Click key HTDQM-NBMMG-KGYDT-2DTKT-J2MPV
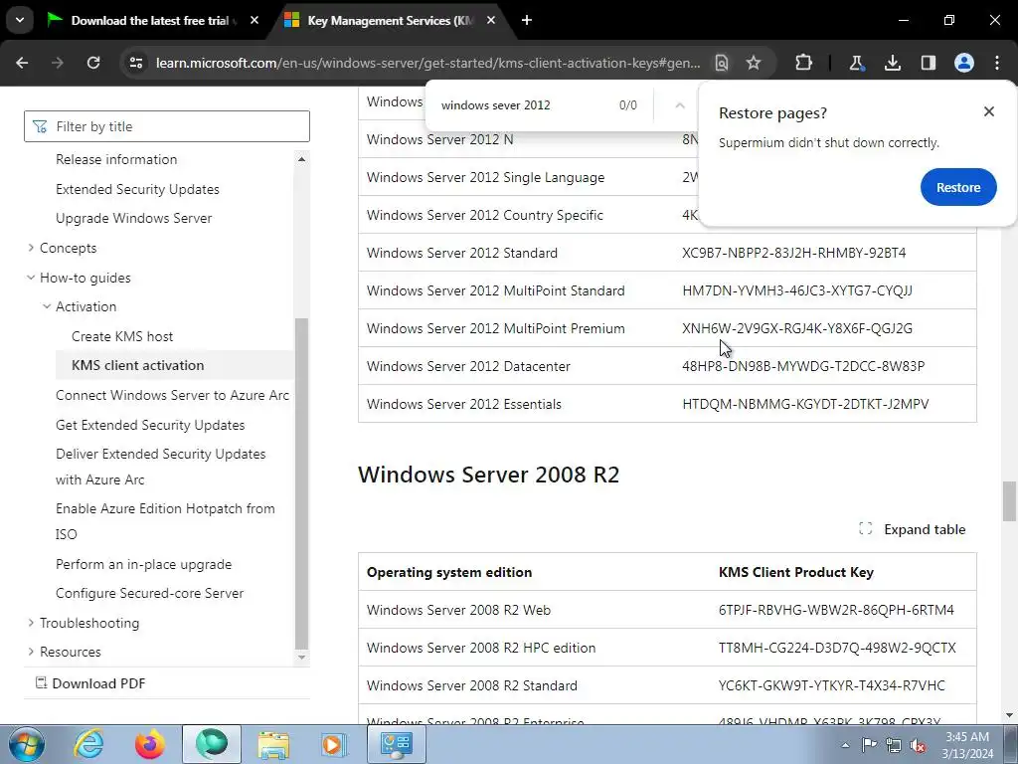 point(805,404)
